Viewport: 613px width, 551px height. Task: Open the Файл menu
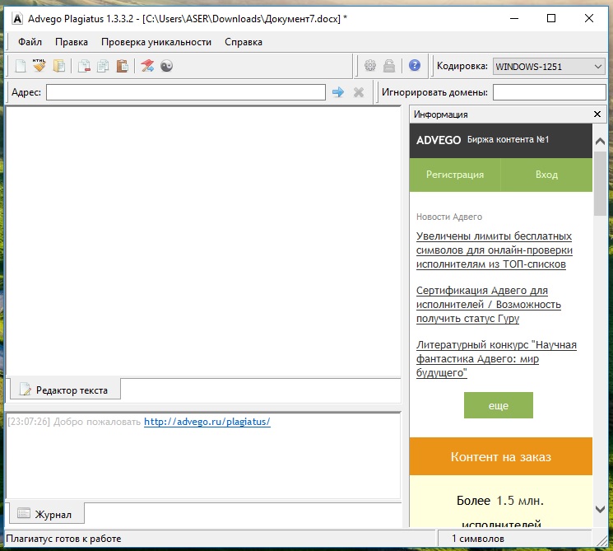pyautogui.click(x=30, y=42)
